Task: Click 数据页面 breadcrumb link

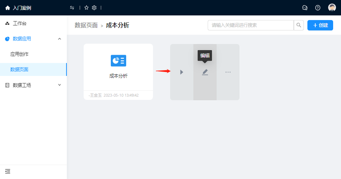Action: (x=86, y=25)
